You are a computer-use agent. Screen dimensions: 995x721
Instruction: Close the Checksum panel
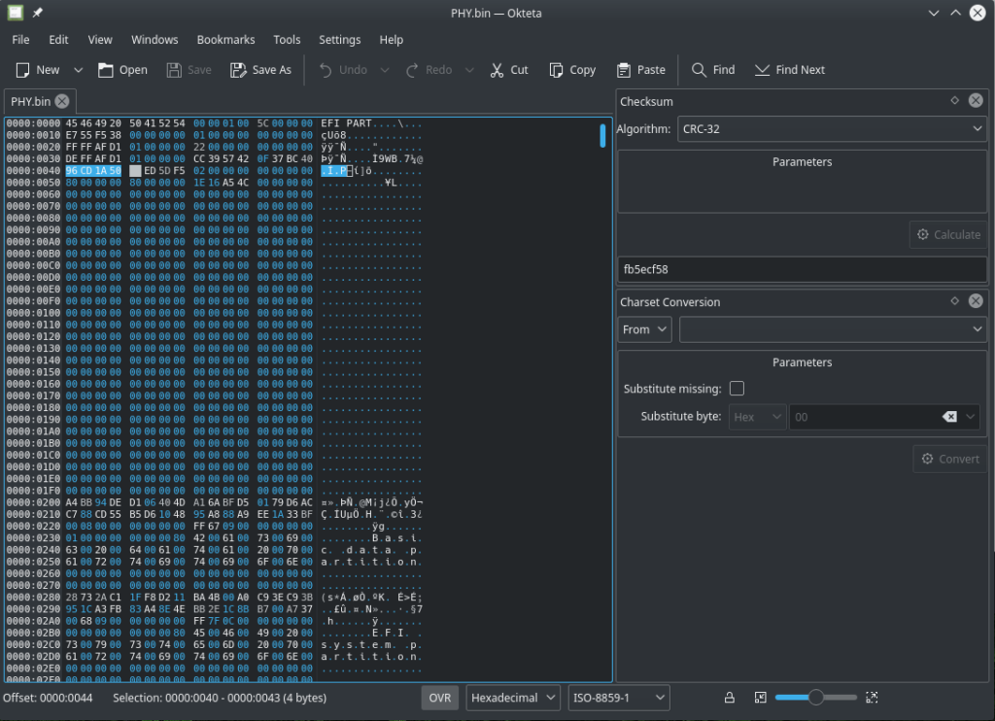[x=976, y=100]
